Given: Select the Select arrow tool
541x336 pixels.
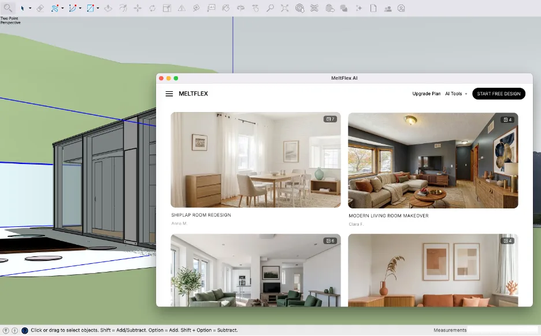Looking at the screenshot, I should 23,8.
